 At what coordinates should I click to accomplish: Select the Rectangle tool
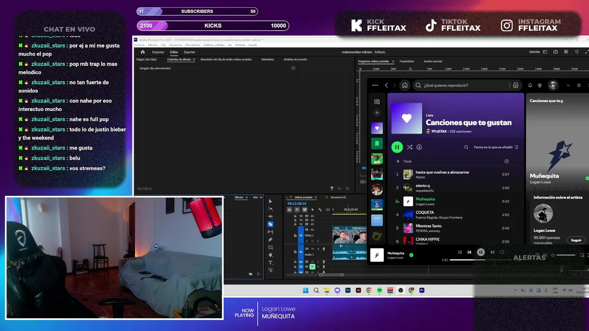tap(271, 247)
